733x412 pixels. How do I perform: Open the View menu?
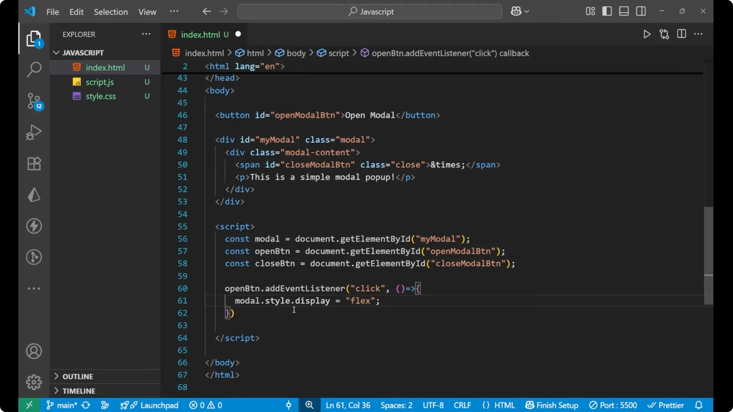(x=147, y=12)
